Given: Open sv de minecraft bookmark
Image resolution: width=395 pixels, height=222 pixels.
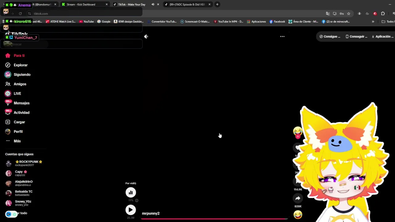Looking at the screenshot, I should pos(336,22).
